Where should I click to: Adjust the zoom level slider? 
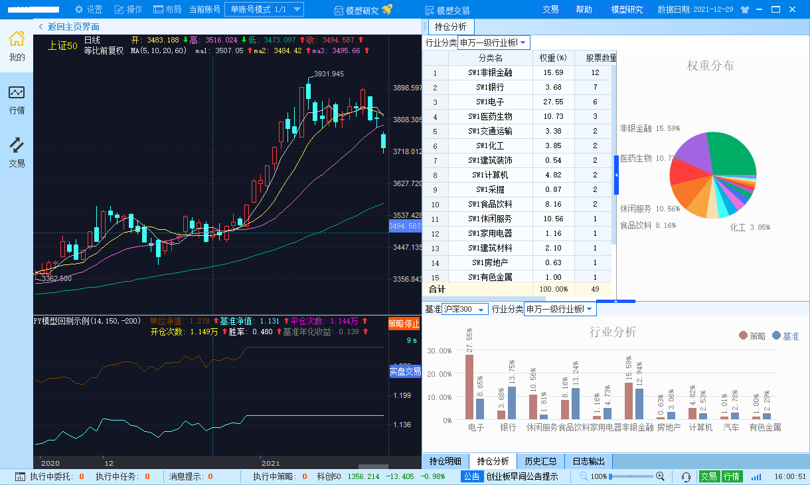631,476
